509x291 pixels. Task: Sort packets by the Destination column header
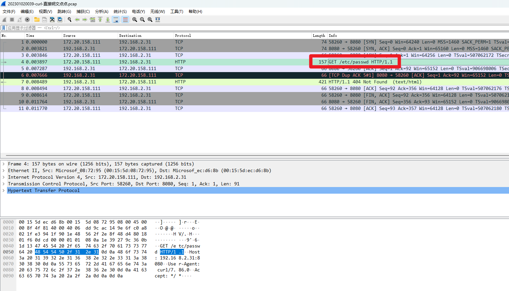coord(146,36)
